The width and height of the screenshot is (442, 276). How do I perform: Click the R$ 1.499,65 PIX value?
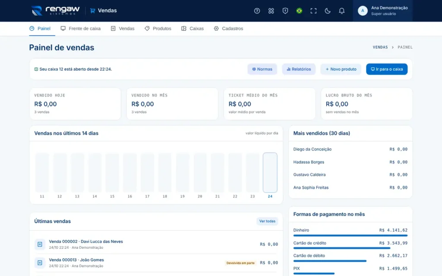click(393, 268)
